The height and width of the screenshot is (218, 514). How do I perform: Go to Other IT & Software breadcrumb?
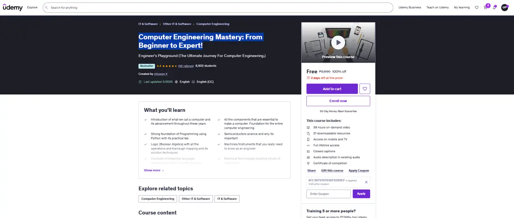pyautogui.click(x=177, y=24)
